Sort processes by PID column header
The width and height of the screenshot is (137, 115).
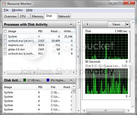tap(43, 31)
